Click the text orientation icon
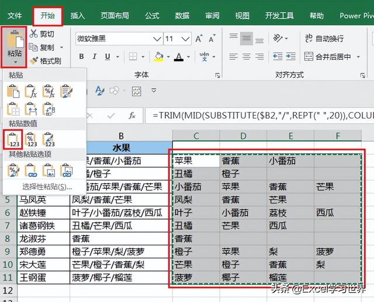This screenshot has height=302, width=374. 278,38
